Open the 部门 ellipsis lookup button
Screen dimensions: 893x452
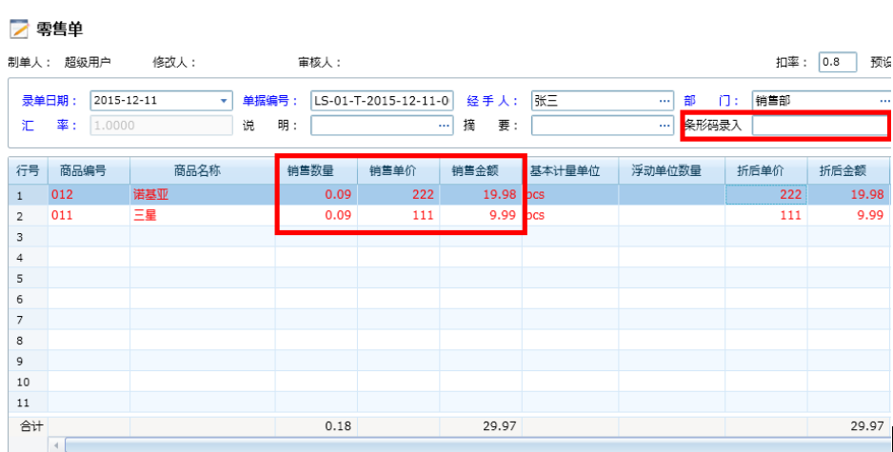[884, 101]
